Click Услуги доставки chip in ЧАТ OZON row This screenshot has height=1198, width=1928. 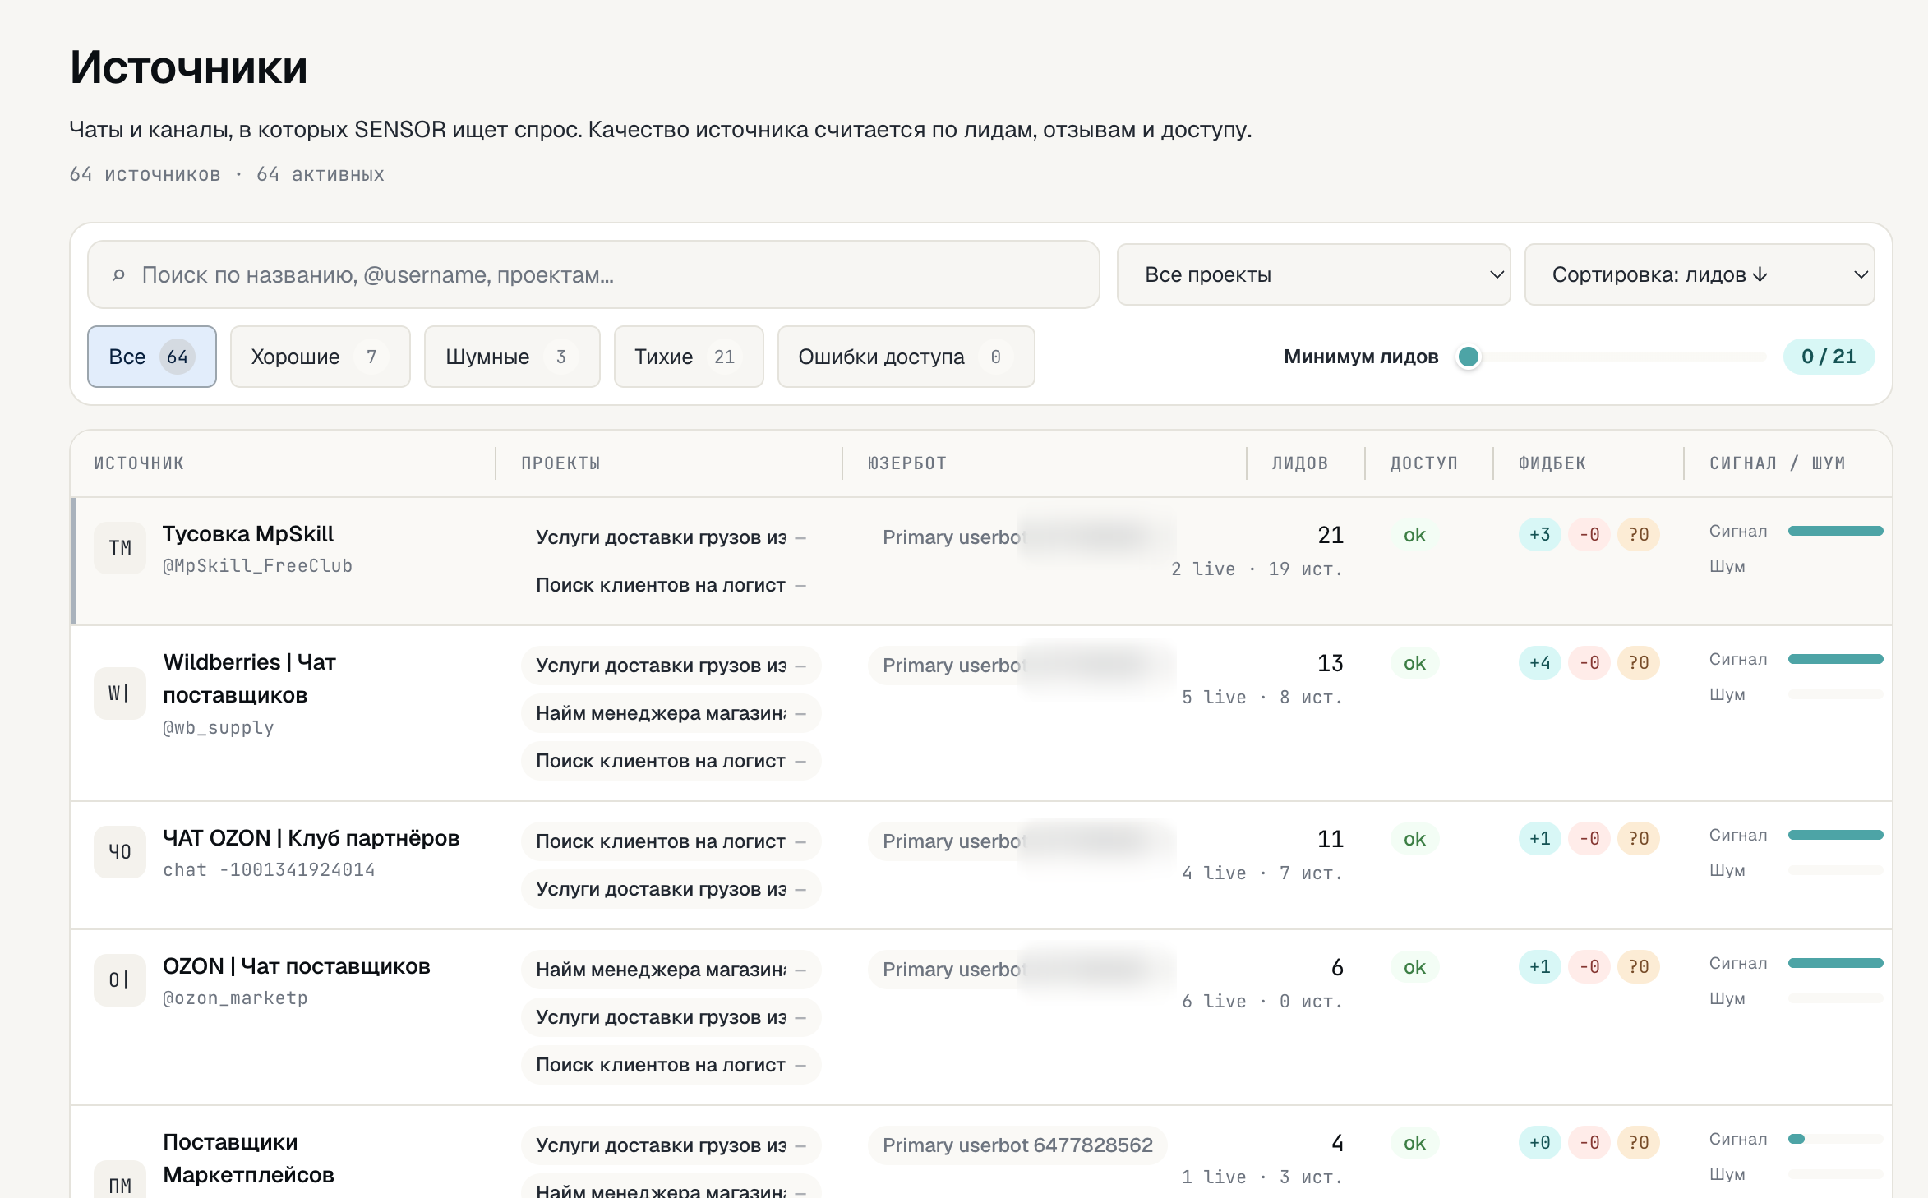pos(671,889)
